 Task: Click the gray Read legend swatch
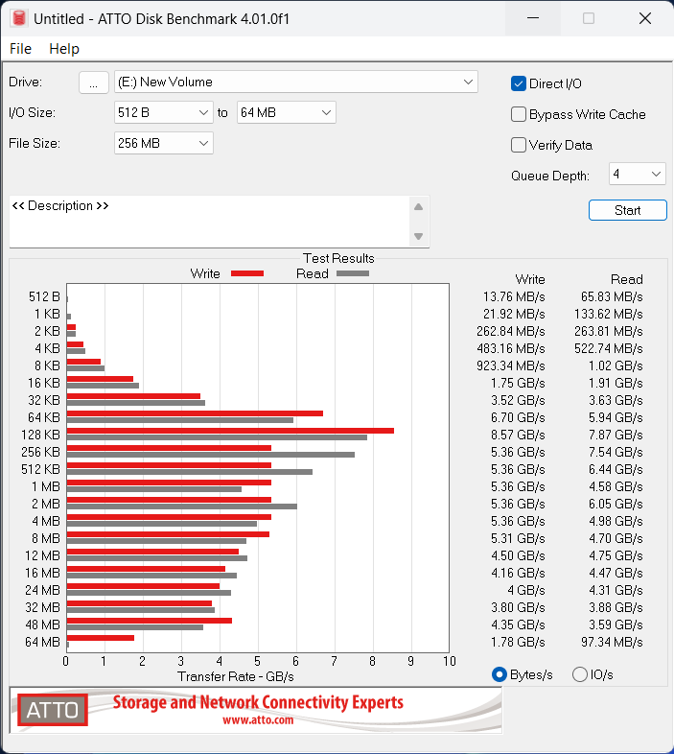[x=353, y=273]
